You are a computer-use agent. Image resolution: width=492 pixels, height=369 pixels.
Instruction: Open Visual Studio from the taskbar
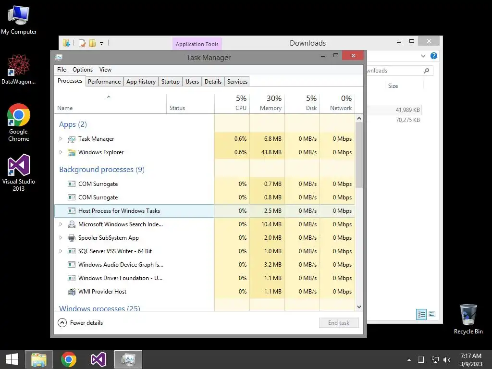98,359
